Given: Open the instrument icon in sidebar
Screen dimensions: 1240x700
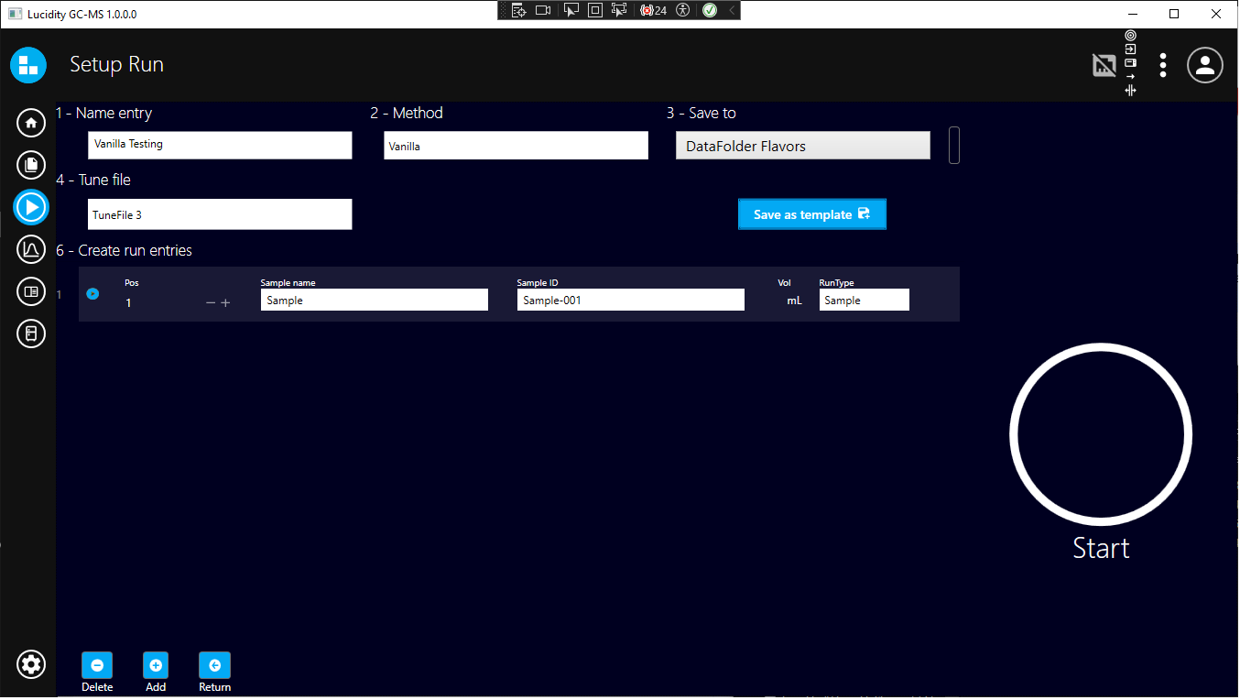Looking at the screenshot, I should [x=31, y=334].
